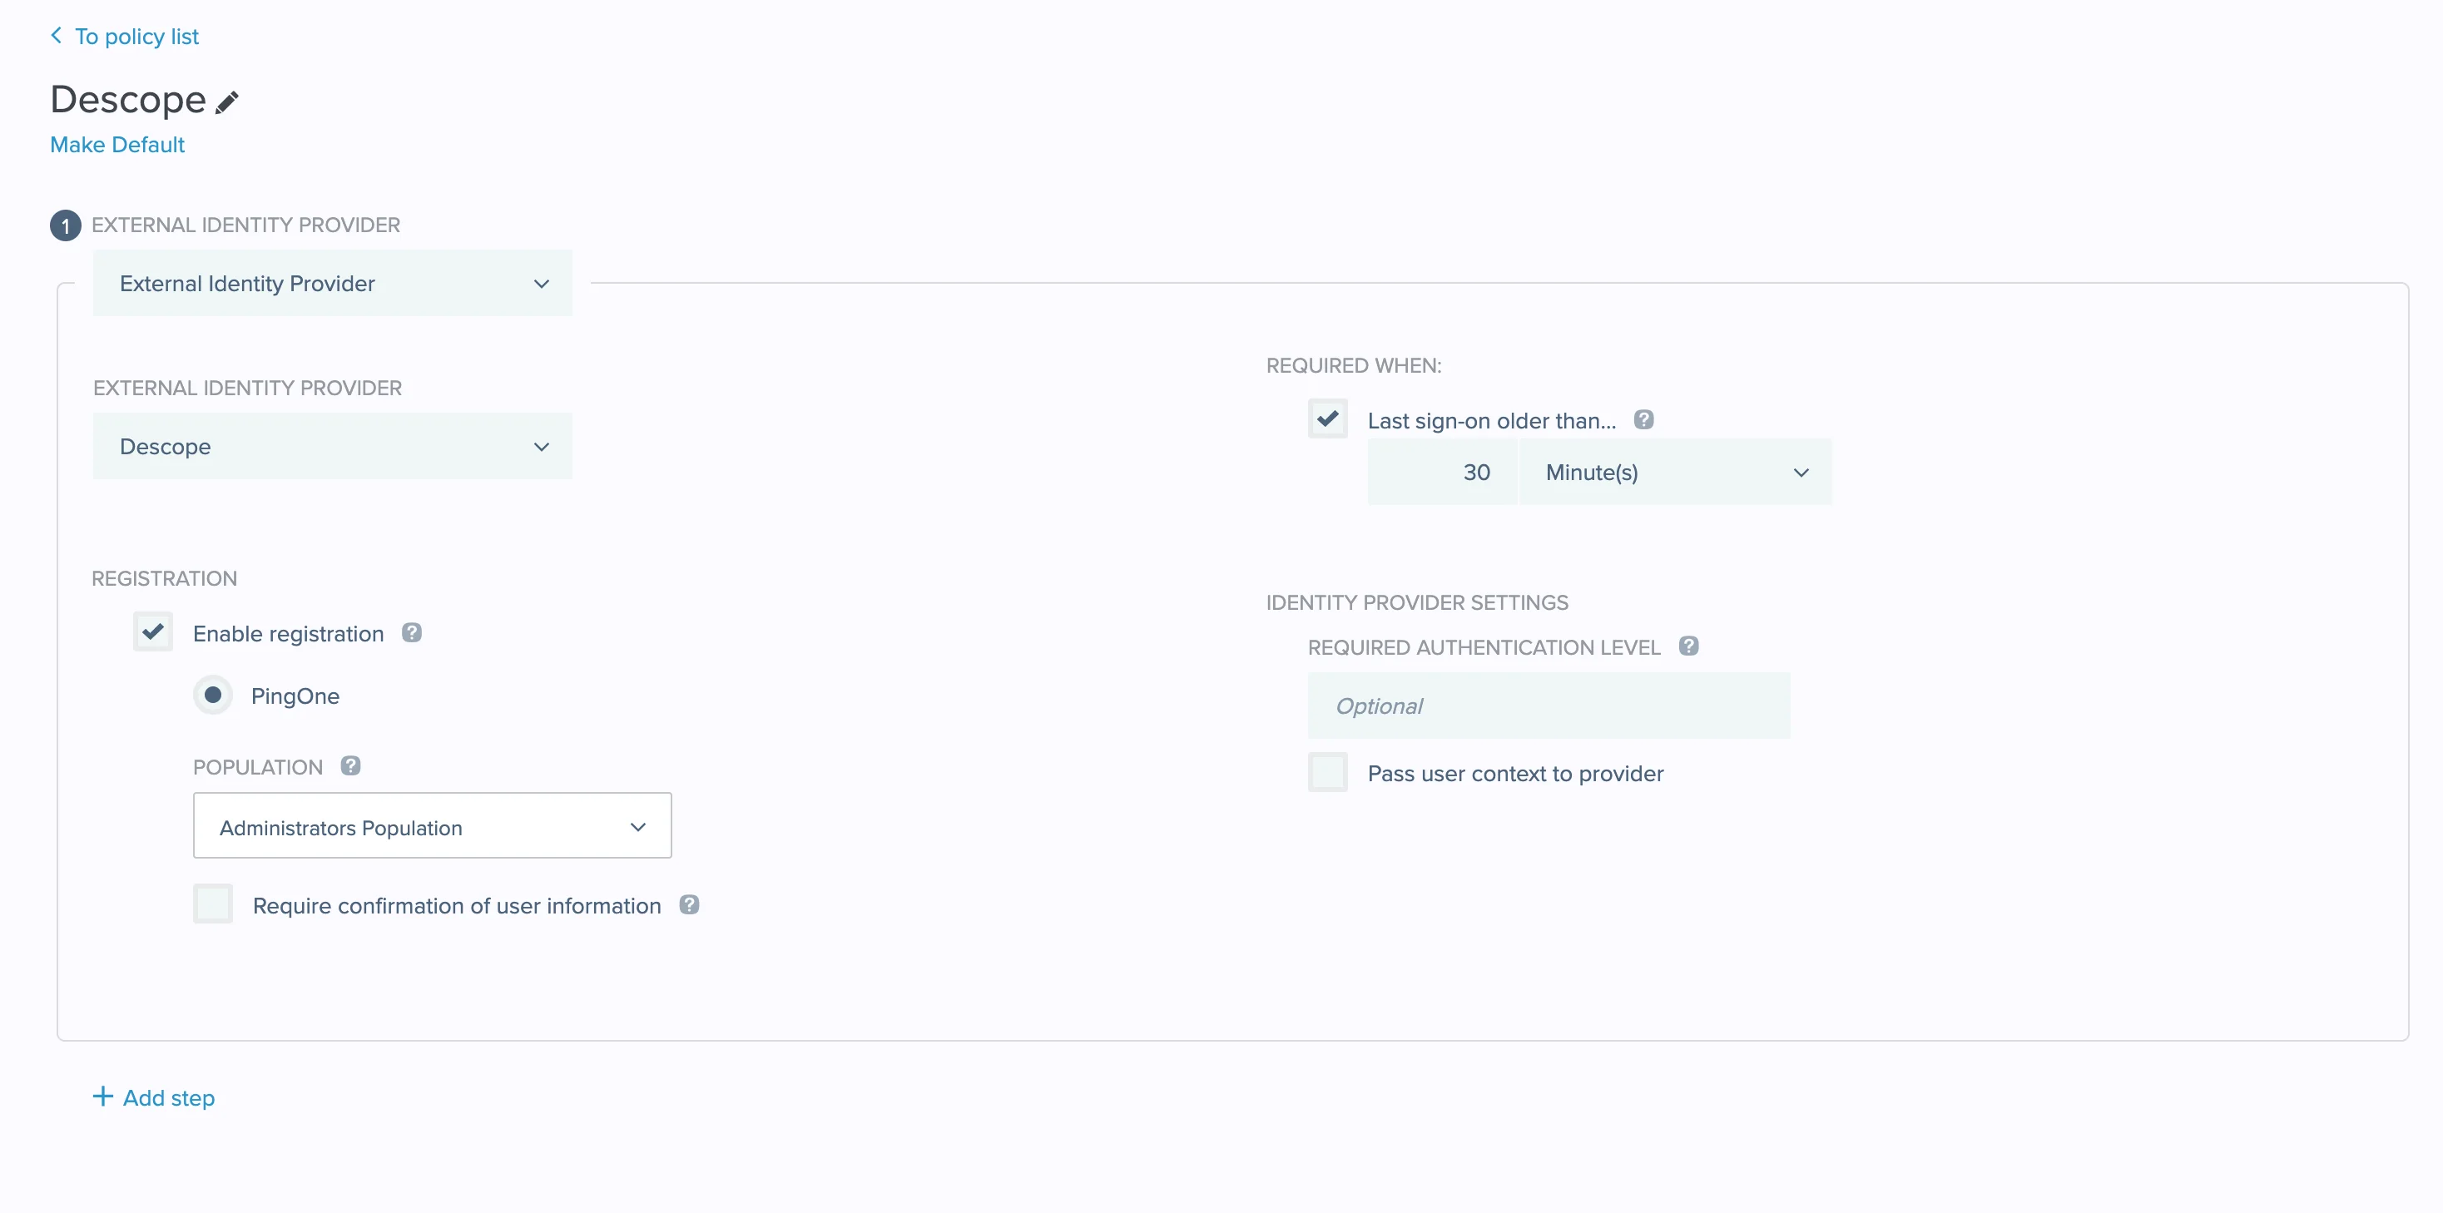Enable Pass user context to provider
This screenshot has width=2443, height=1213.
point(1328,772)
